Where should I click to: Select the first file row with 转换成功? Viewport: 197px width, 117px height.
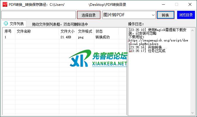tap(58, 37)
